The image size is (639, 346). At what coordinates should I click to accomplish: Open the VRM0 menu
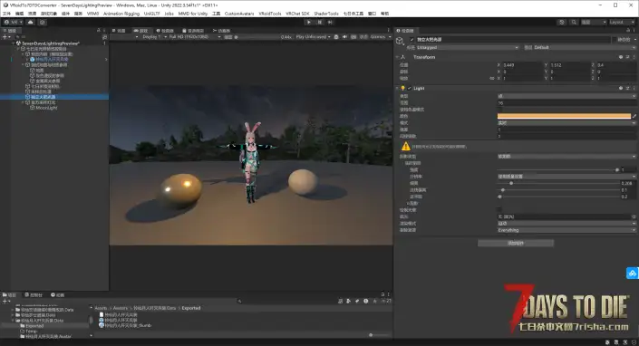(92, 14)
